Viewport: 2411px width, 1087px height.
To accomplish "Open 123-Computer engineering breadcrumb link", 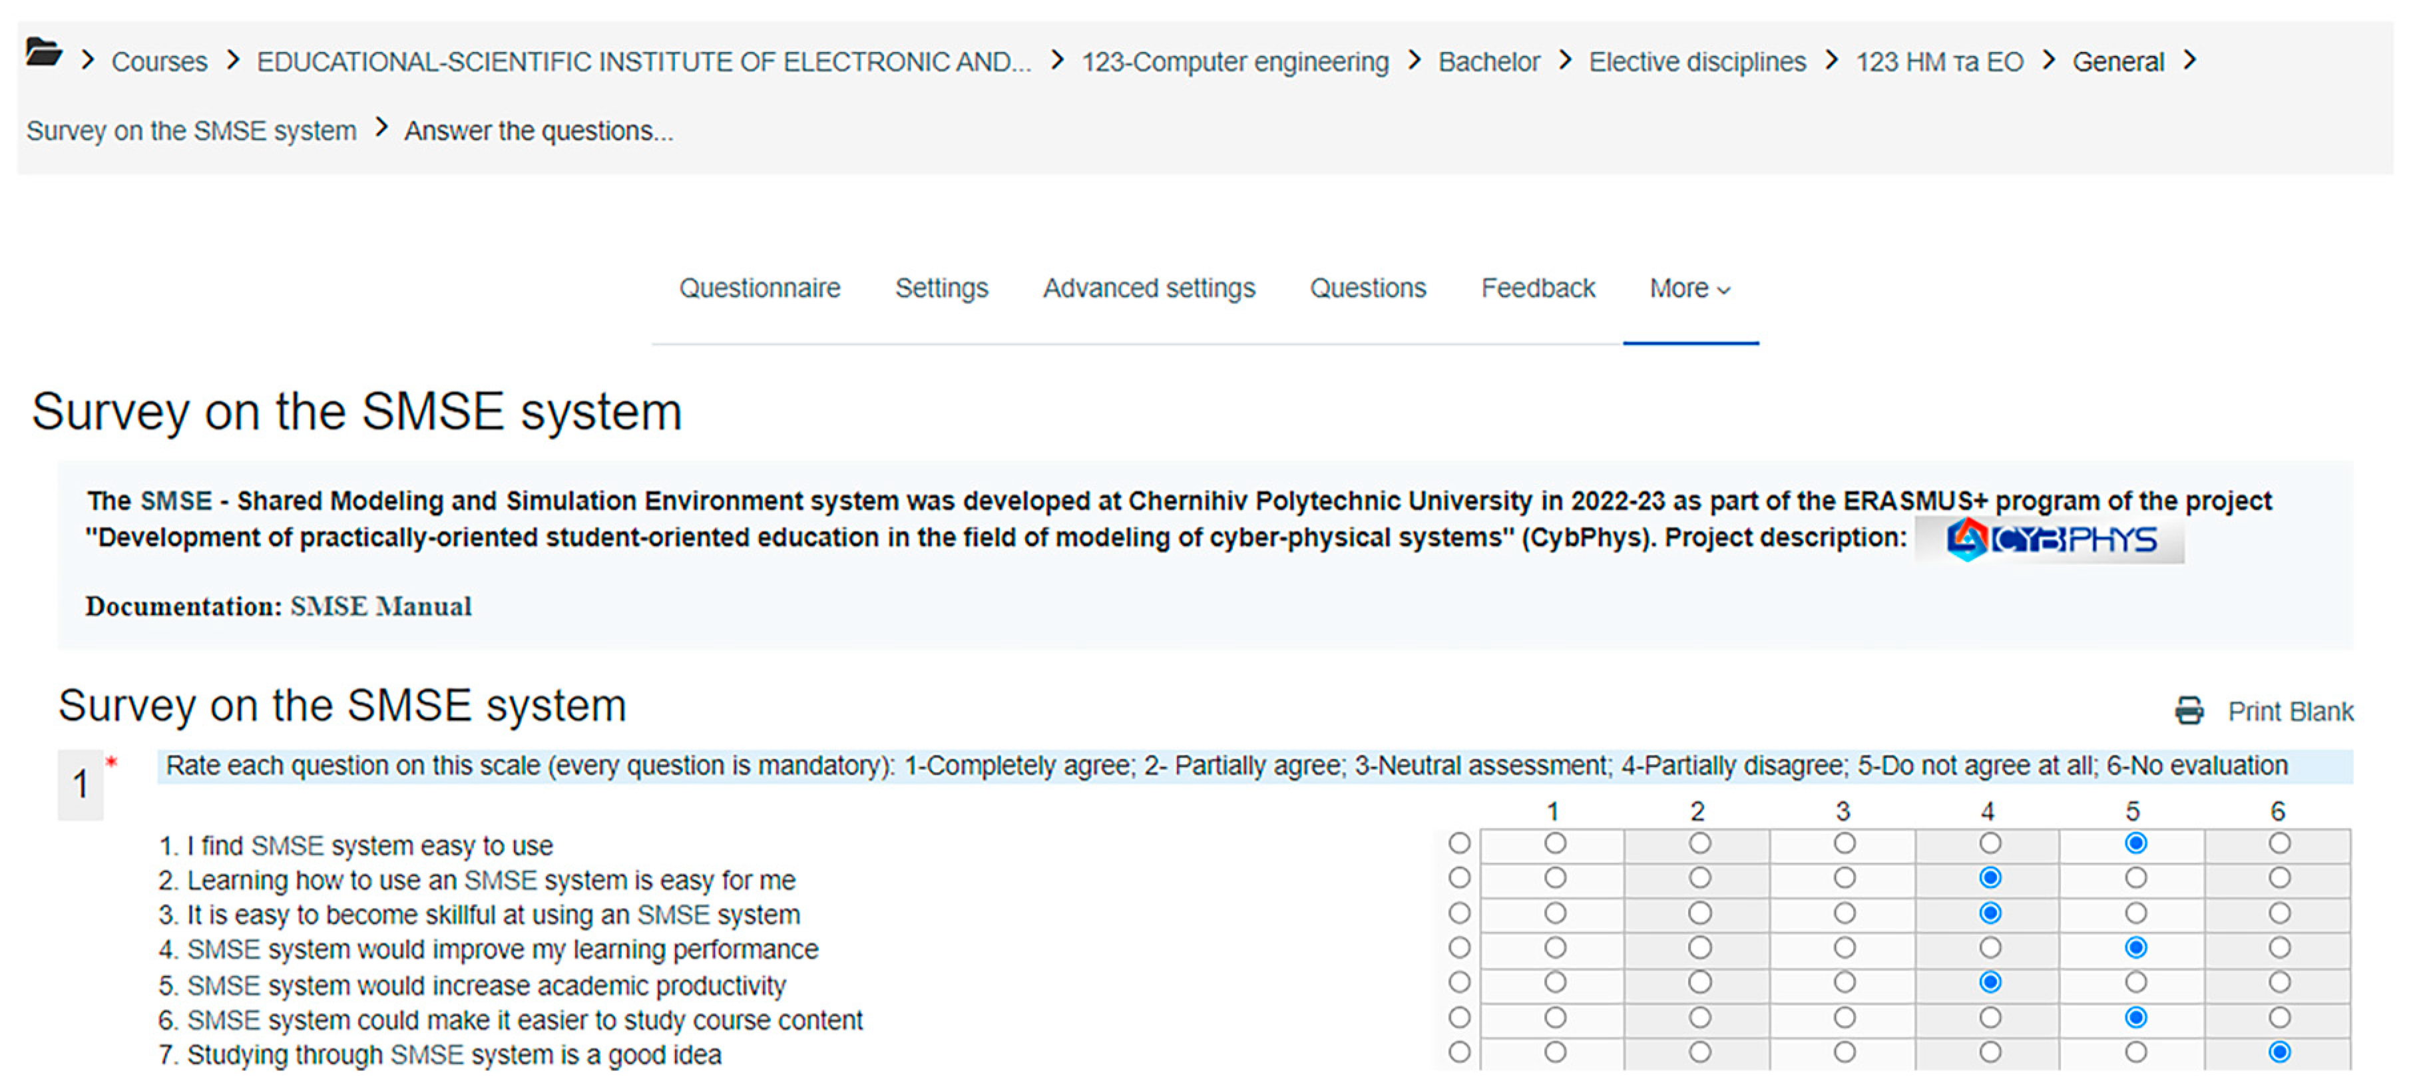I will 1235,62.
